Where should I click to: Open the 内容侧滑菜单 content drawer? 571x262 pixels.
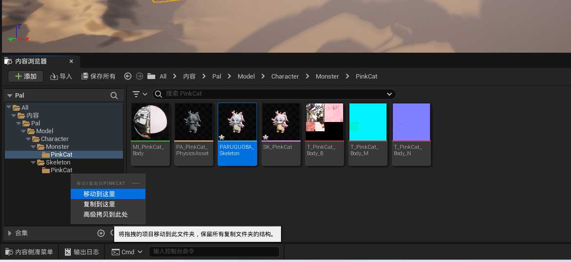(29, 252)
